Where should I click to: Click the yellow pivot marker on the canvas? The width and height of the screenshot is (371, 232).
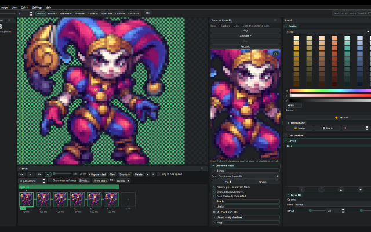pos(96,90)
